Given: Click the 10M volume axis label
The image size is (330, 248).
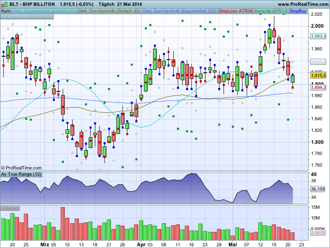Looking at the screenshot, I should 315,218.
